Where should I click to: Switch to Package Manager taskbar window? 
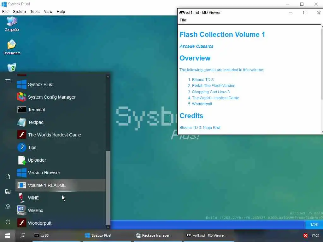pyautogui.click(x=158, y=236)
